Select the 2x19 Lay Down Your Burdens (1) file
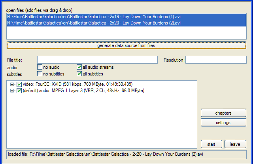253x164 pixels. click(x=94, y=17)
